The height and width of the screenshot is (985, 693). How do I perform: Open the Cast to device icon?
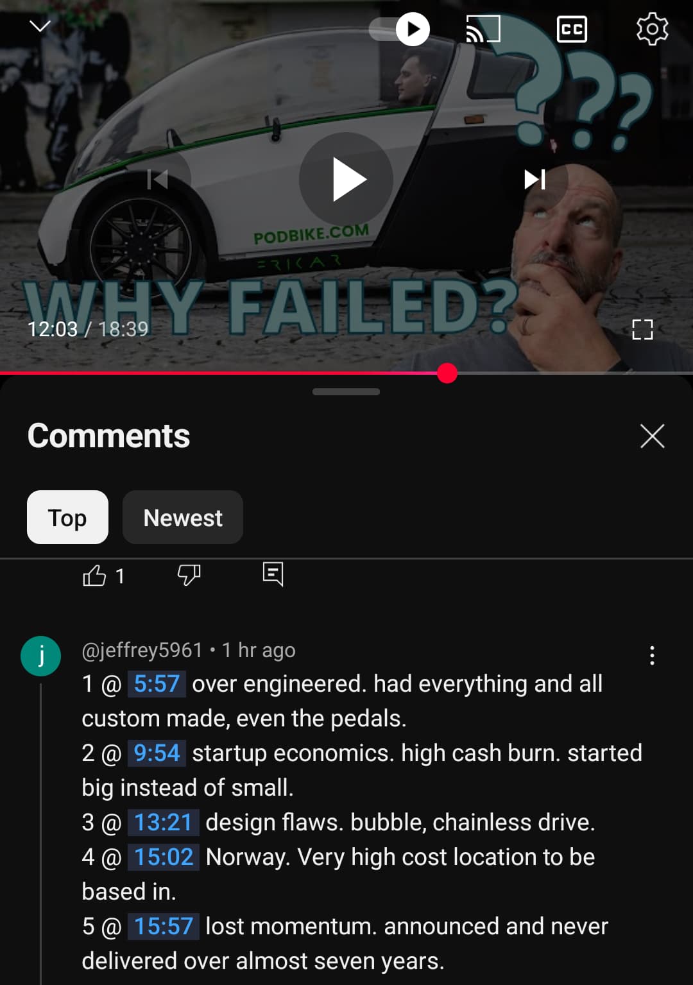click(x=483, y=30)
